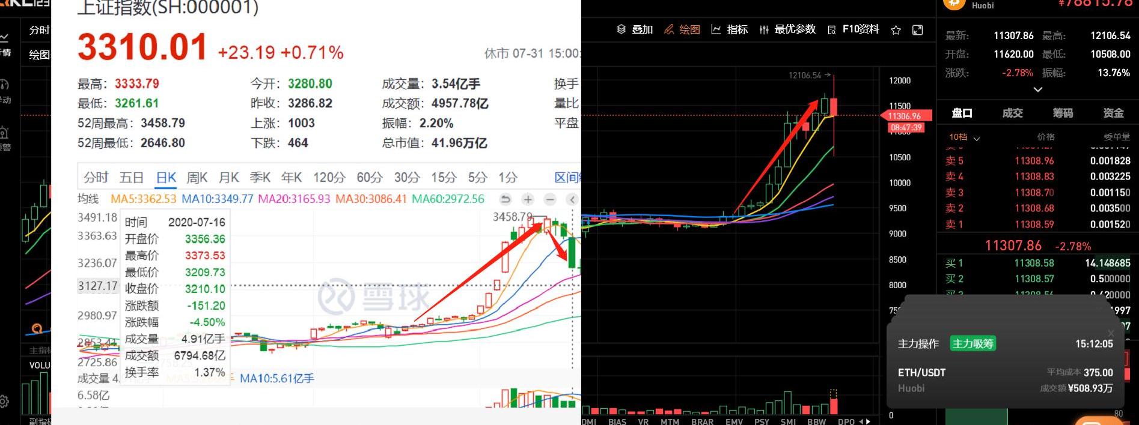Viewport: 1139px width, 425px height.
Task: Click MA30:3086.41 moving average label
Action: pyautogui.click(x=371, y=199)
